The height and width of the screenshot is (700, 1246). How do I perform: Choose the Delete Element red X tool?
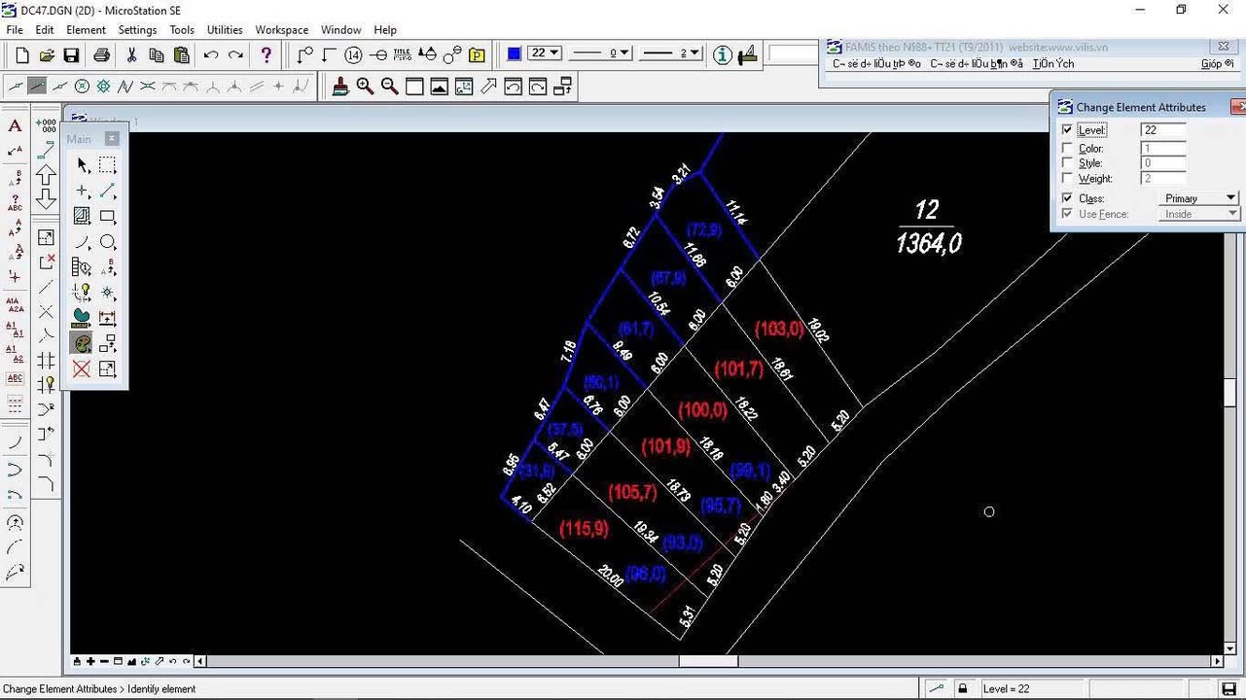[82, 368]
